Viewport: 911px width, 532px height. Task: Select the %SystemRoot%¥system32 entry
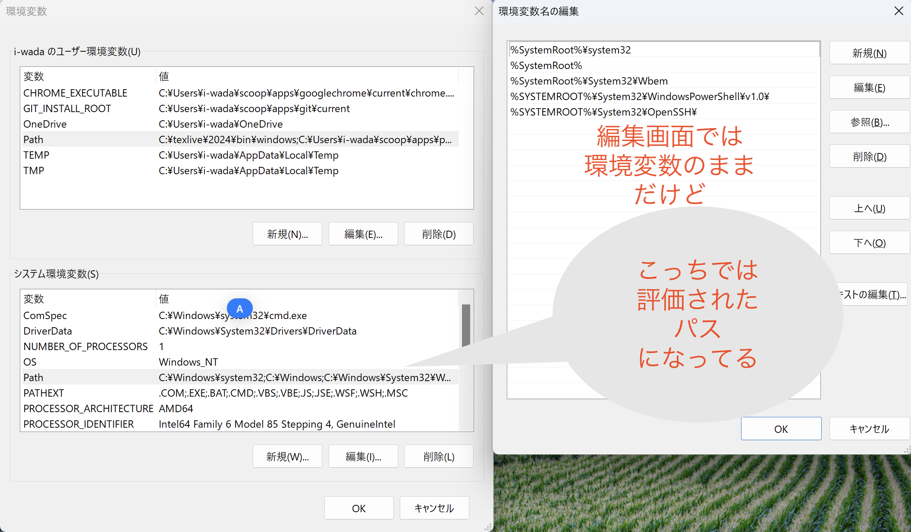pyautogui.click(x=664, y=50)
